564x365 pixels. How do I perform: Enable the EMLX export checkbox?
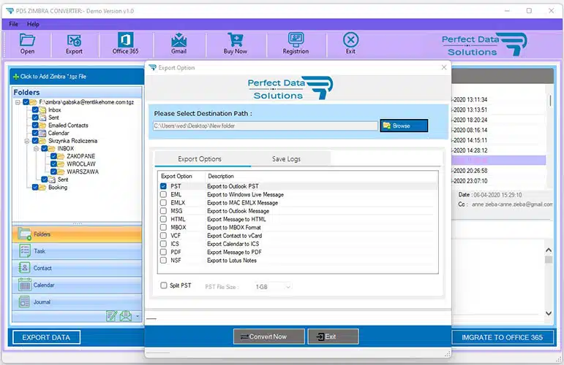pos(163,203)
